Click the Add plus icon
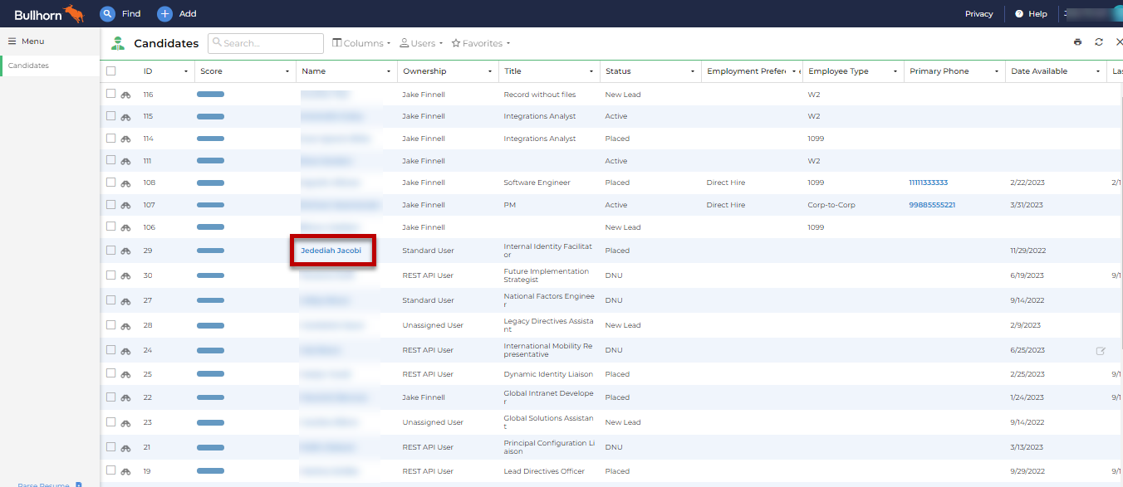 click(164, 14)
